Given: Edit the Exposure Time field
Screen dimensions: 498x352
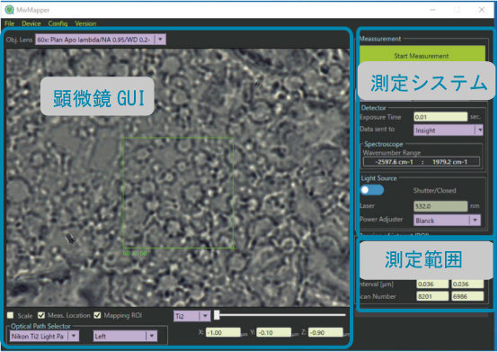Looking at the screenshot, I should [440, 117].
